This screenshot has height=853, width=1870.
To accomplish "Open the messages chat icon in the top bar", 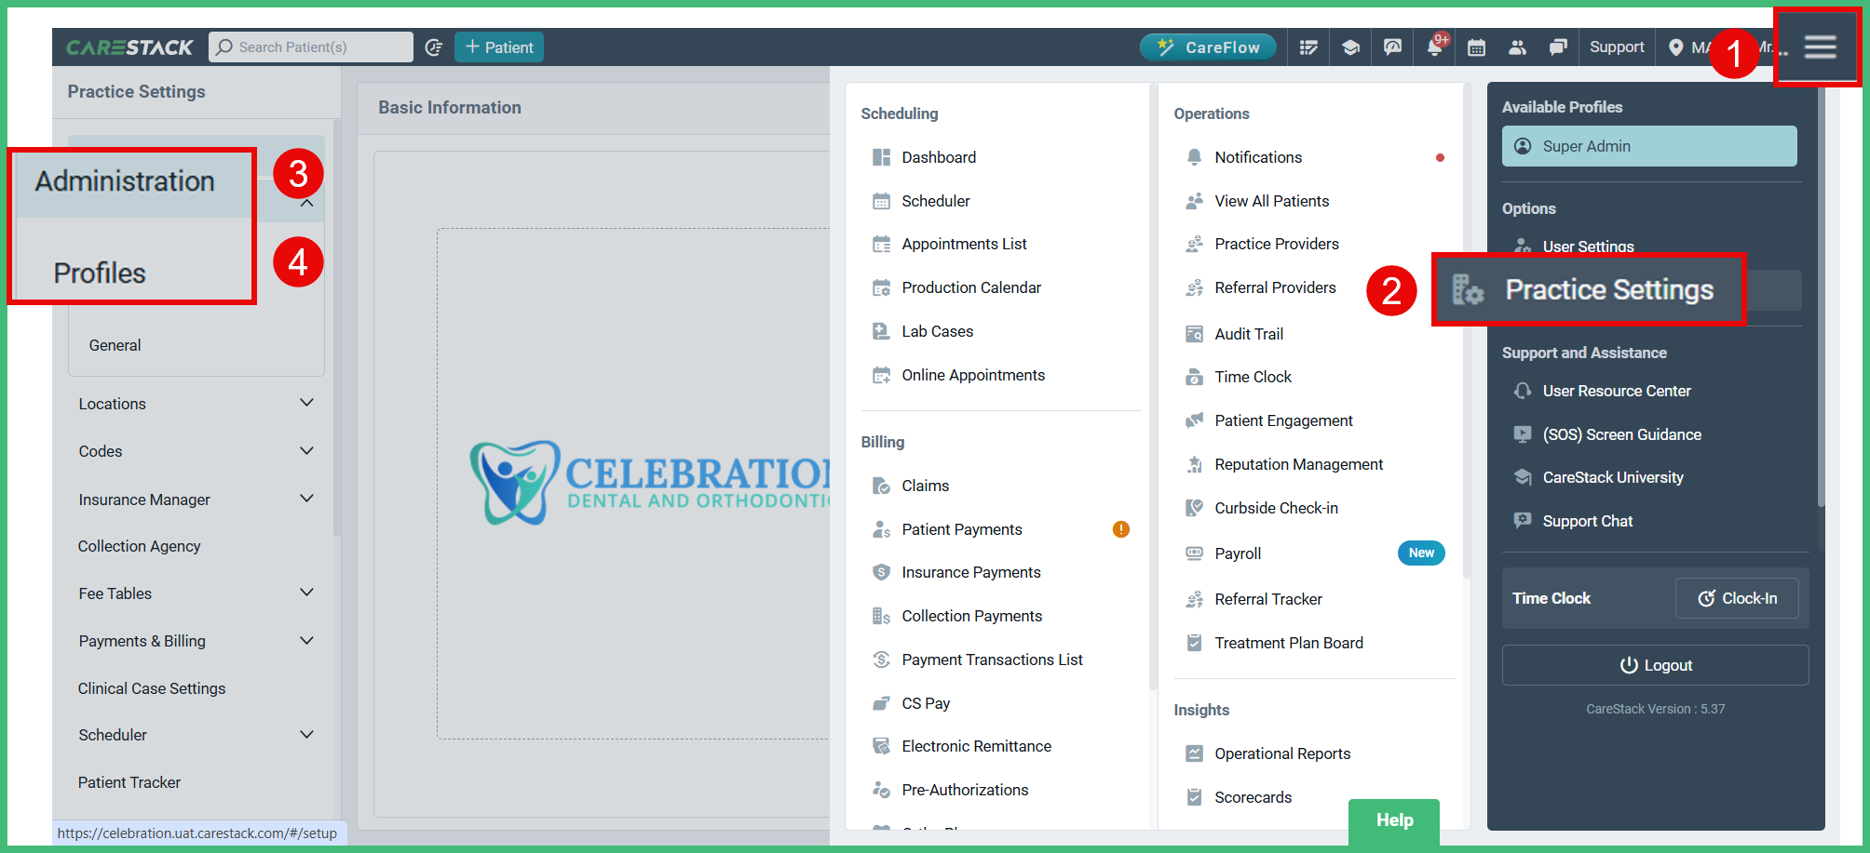I will click(1558, 47).
